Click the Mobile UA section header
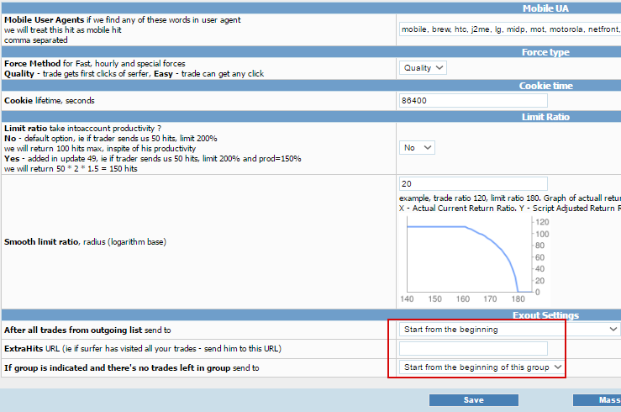Image resolution: width=621 pixels, height=412 pixels. point(545,8)
